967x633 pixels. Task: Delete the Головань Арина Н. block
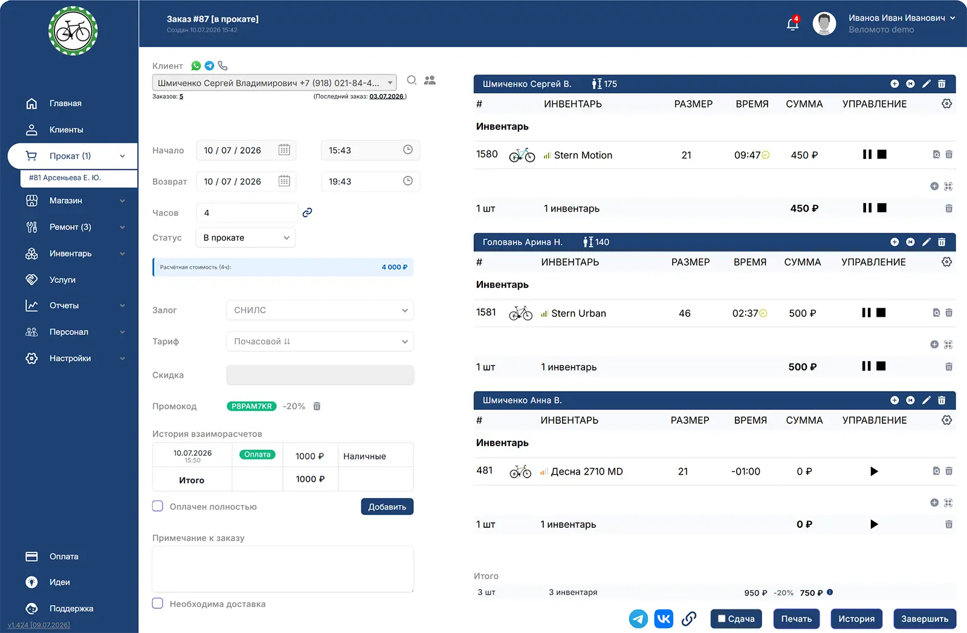(x=942, y=242)
